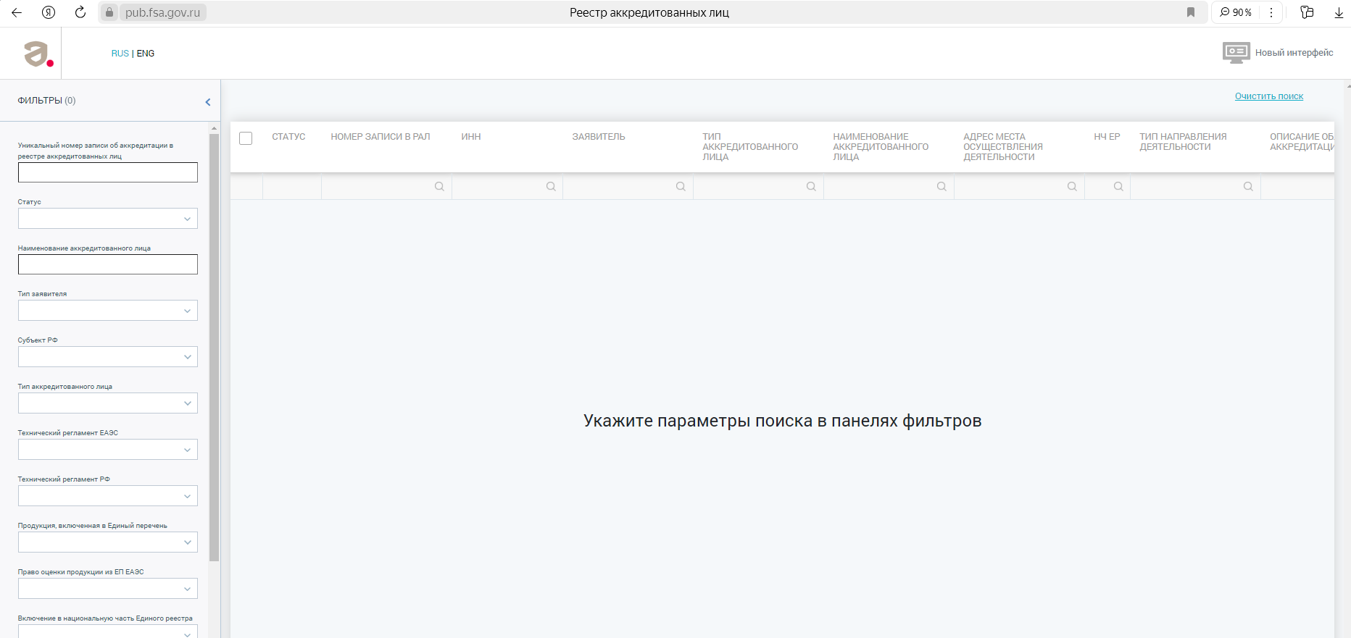Screen dimensions: 1351x638
Task: Open the Субъект РФ dropdown
Action: [108, 357]
